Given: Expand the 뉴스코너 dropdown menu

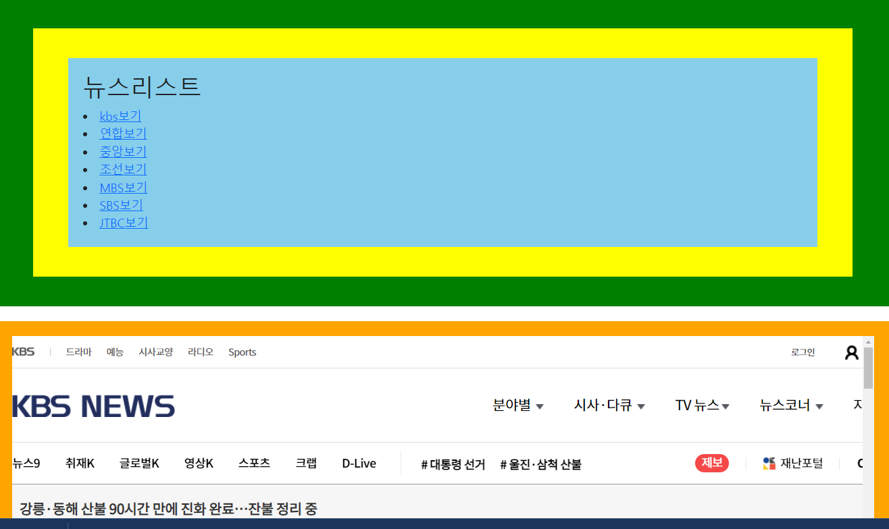Looking at the screenshot, I should pyautogui.click(x=791, y=405).
